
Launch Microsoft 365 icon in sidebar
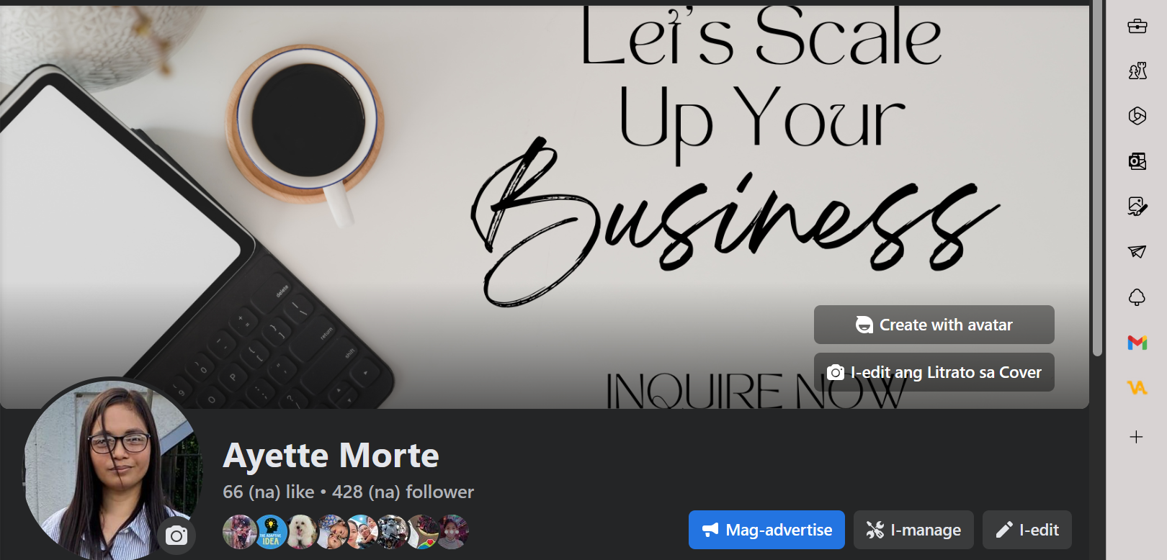point(1137,116)
